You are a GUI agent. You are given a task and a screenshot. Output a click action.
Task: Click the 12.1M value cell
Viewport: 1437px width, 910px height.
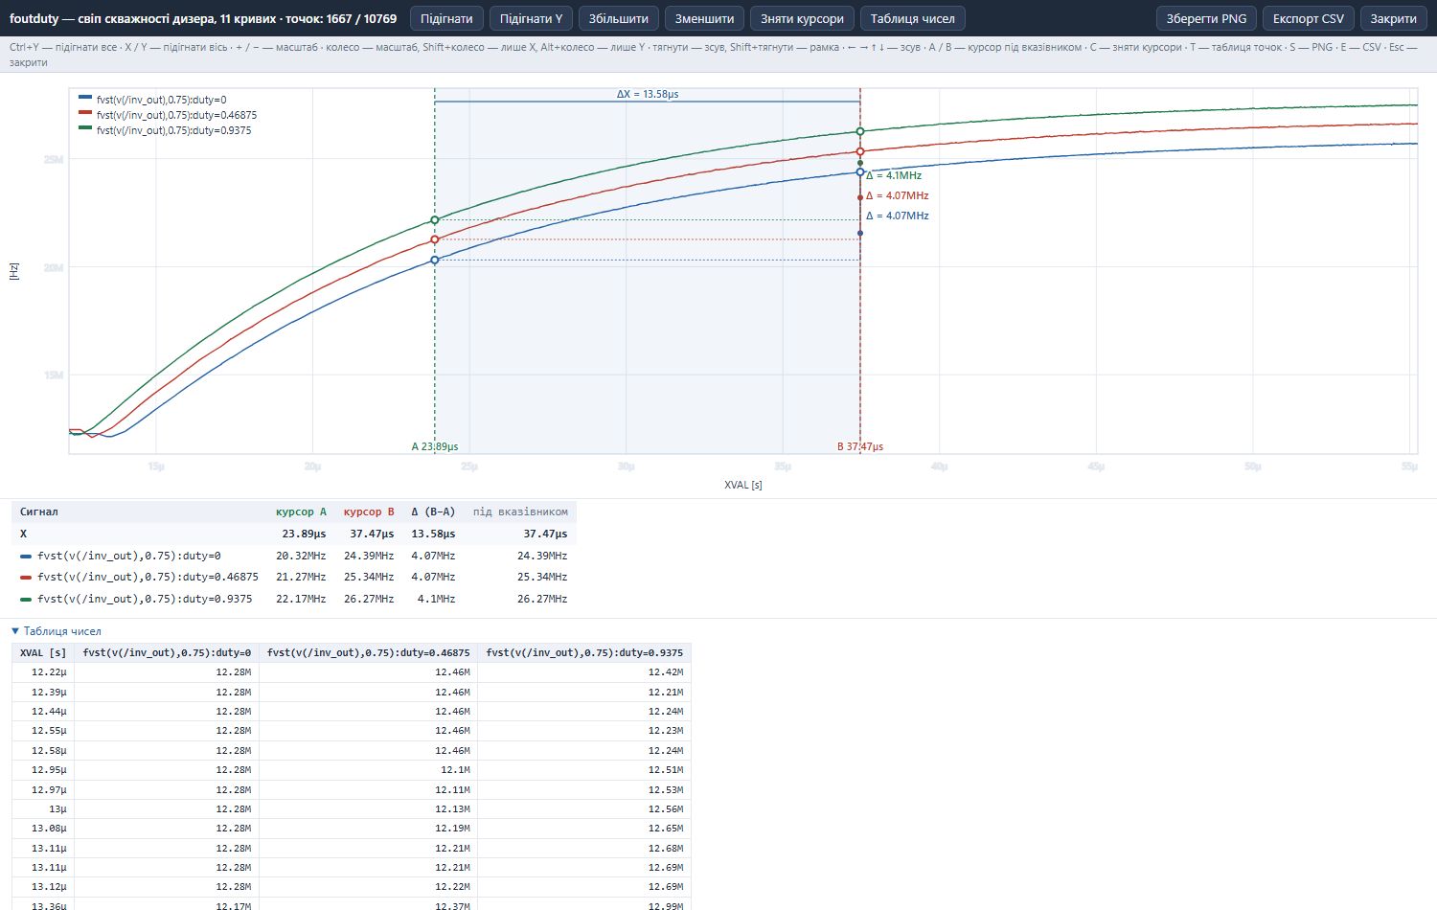coord(368,770)
